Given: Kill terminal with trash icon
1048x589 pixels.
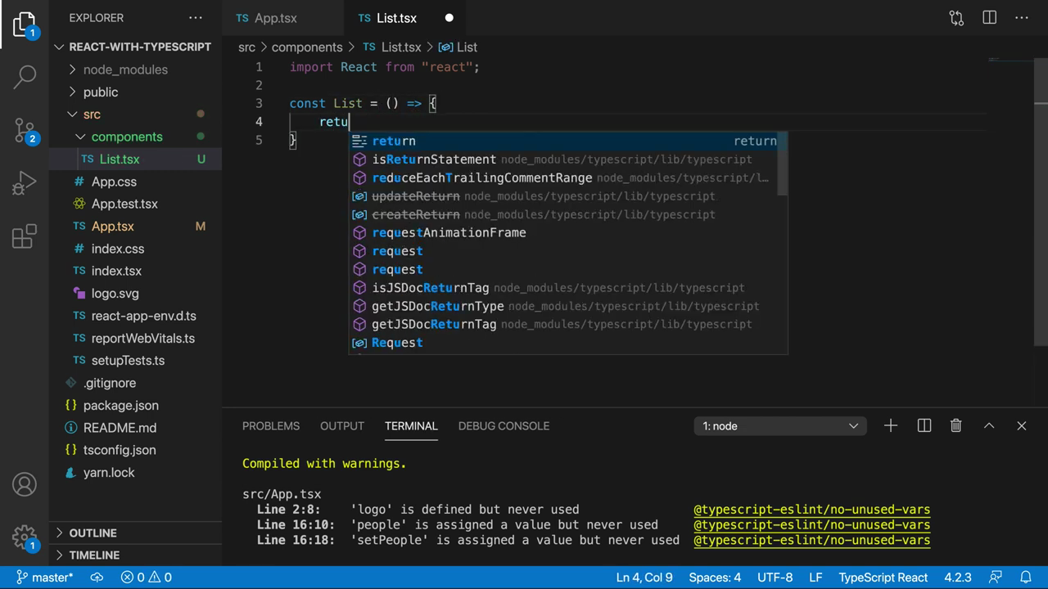Looking at the screenshot, I should (x=955, y=425).
